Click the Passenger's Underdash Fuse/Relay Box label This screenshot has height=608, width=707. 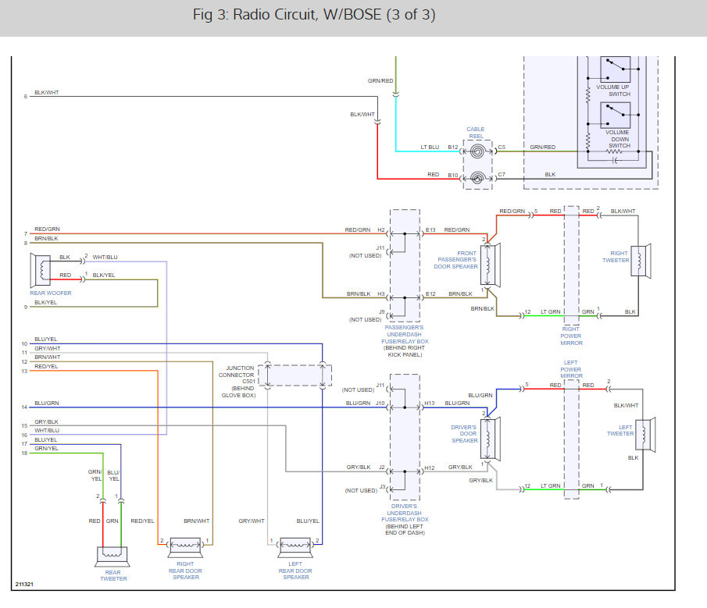(x=405, y=341)
